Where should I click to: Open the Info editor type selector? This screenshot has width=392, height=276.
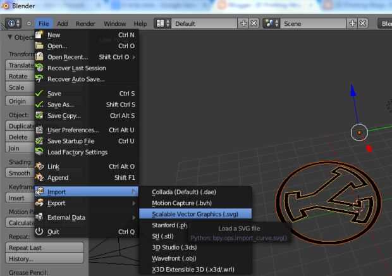13,23
